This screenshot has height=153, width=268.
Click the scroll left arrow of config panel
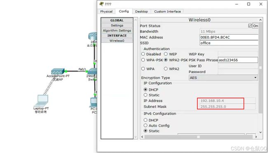[x=142, y=137]
